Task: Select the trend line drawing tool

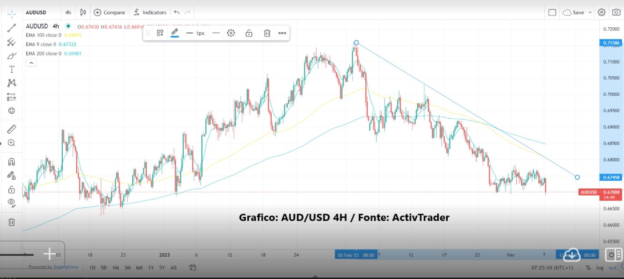Action: point(11,28)
